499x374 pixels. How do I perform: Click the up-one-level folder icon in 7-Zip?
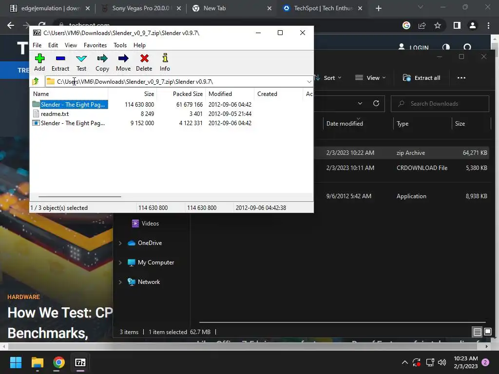coord(36,81)
